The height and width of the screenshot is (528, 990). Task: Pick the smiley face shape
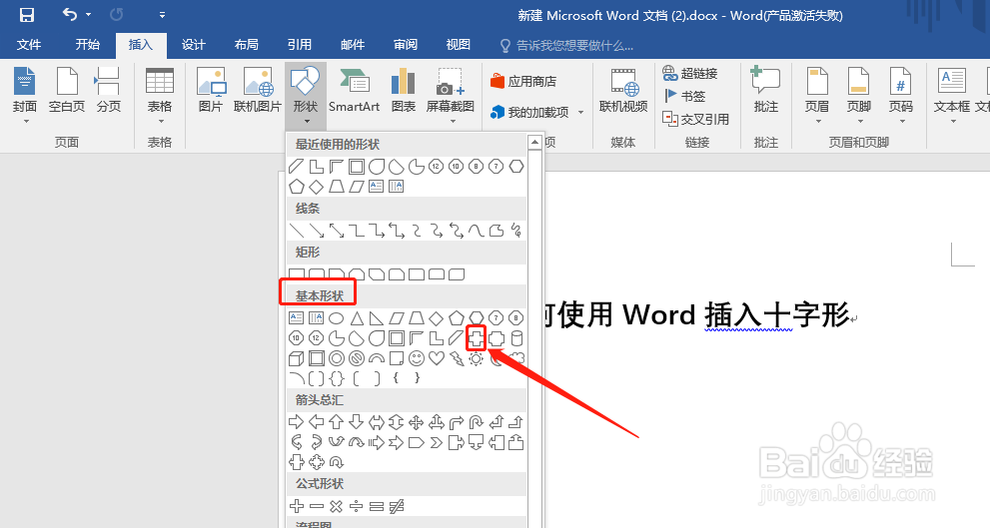(416, 358)
